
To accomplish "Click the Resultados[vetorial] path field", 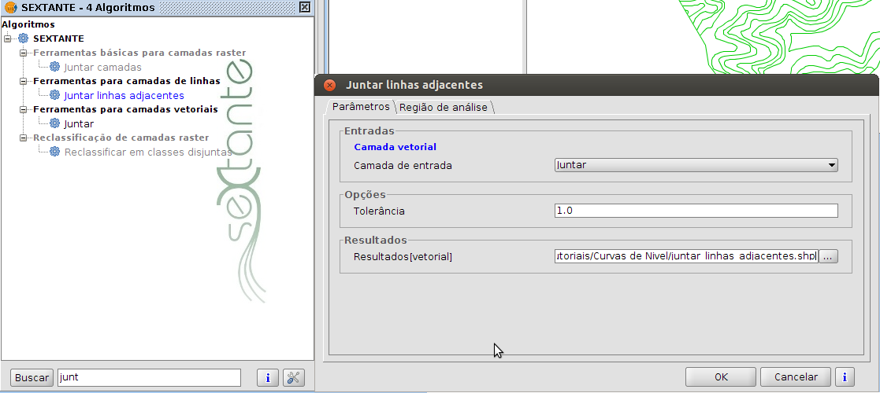I will coord(686,256).
